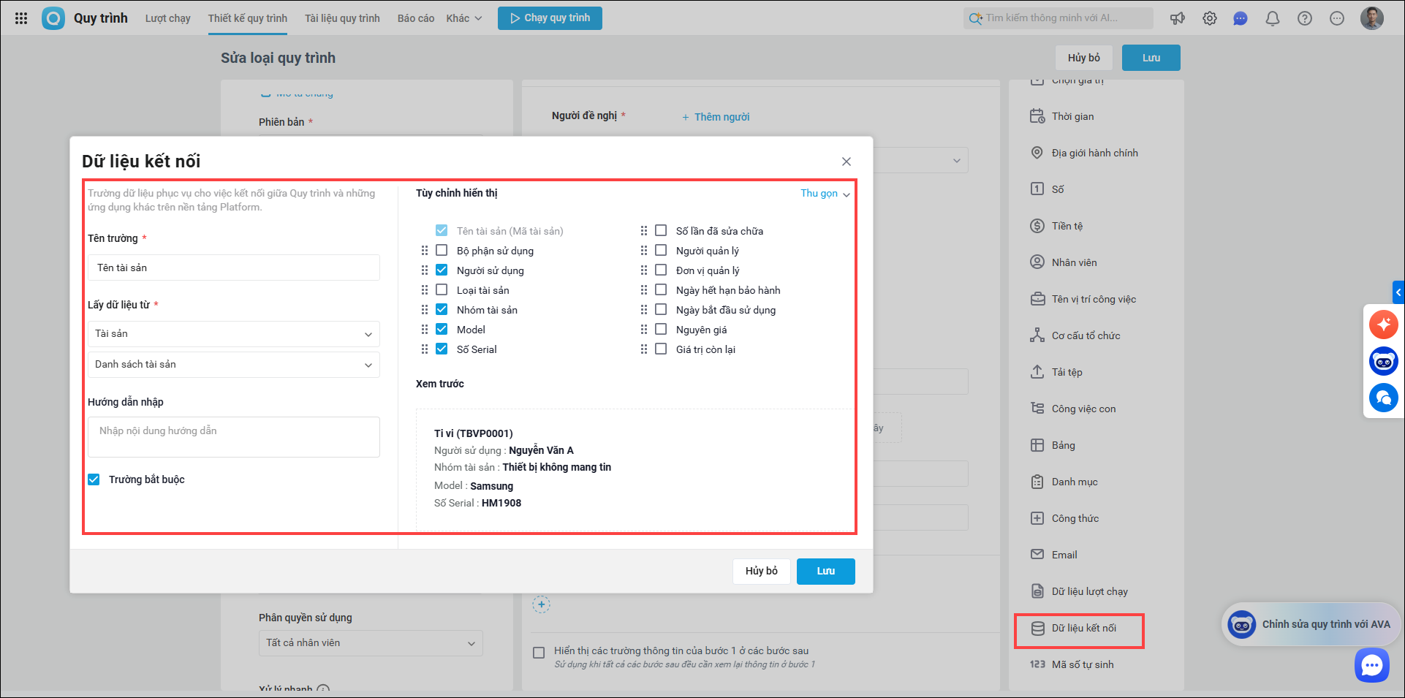Click the AI smart search box
This screenshot has height=698, width=1405.
1059,18
